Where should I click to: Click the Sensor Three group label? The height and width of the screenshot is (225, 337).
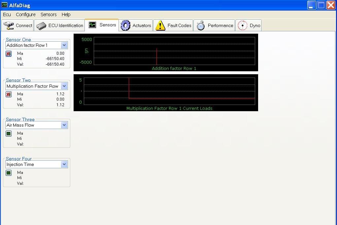(x=20, y=119)
